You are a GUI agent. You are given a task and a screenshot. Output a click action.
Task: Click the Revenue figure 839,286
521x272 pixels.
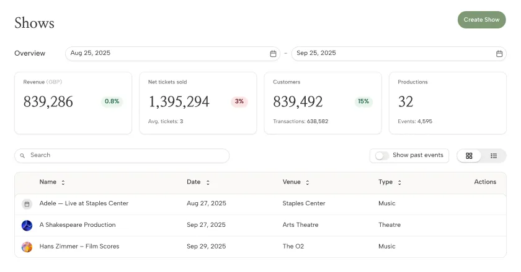pyautogui.click(x=48, y=101)
